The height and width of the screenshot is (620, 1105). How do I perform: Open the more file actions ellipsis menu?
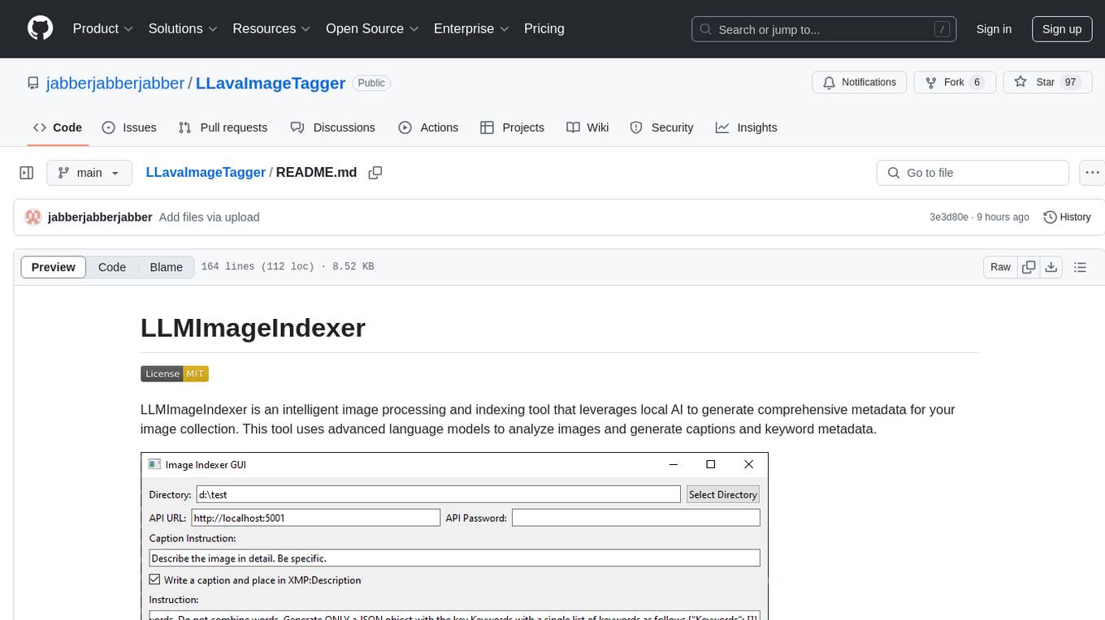click(1092, 173)
